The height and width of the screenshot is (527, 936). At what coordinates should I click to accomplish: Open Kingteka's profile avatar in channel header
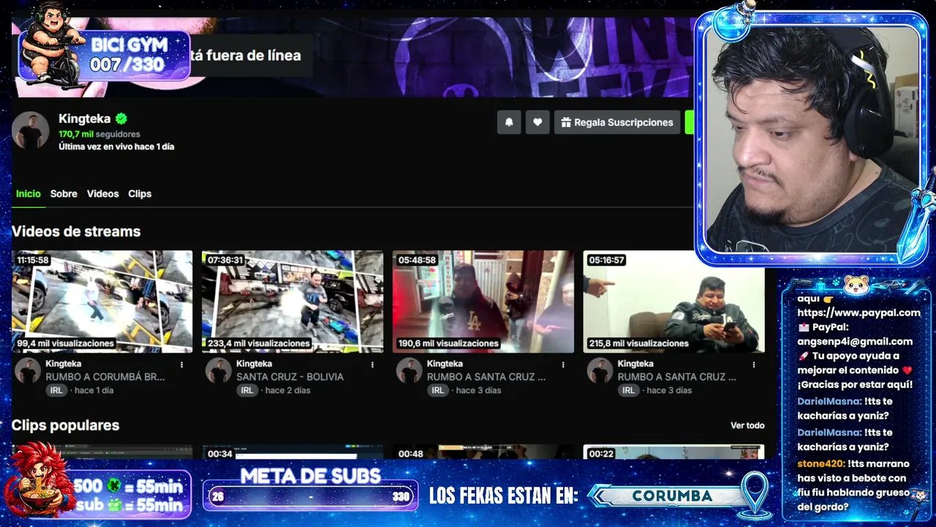point(30,131)
